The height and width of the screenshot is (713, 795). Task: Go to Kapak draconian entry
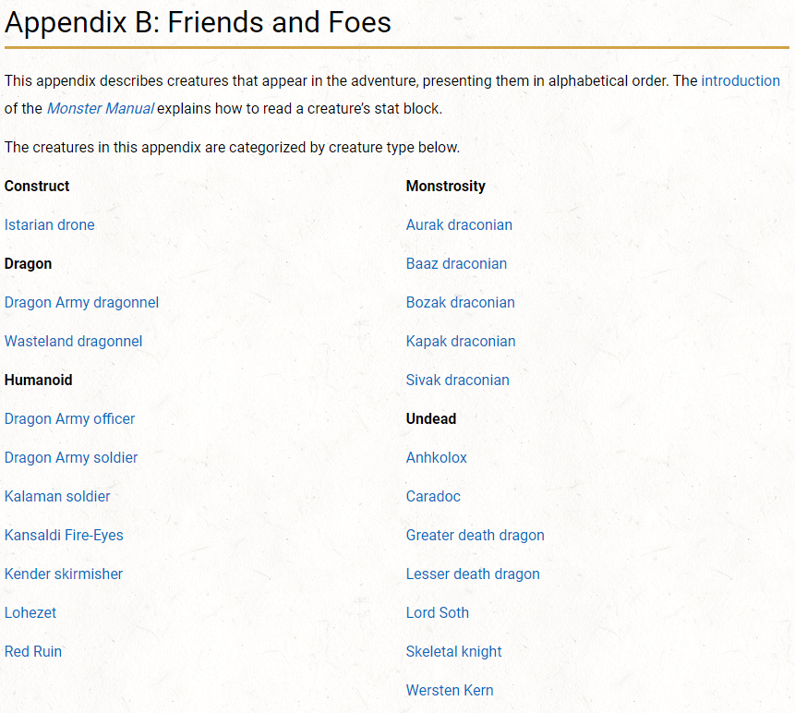[461, 341]
